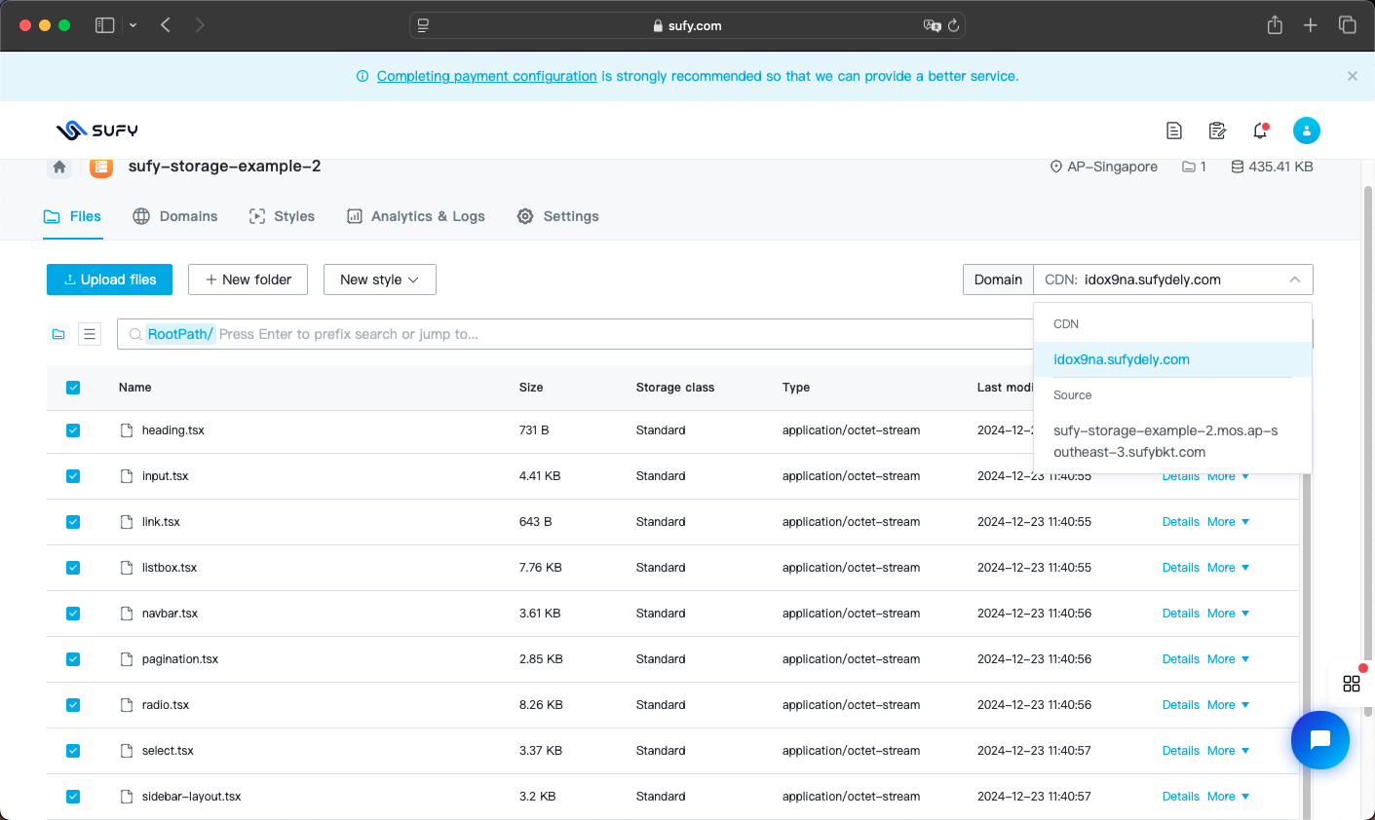Viewport: 1375px width, 820px height.
Task: Uncheck the navbar.tsx checkbox
Action: (73, 614)
